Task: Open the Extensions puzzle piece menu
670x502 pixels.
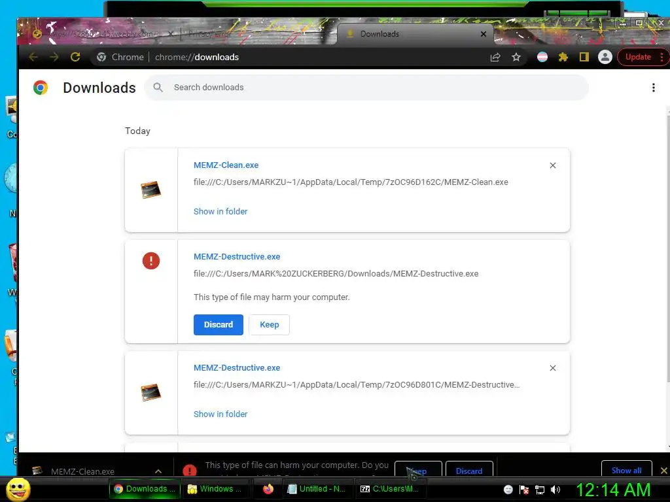Action: tap(563, 58)
